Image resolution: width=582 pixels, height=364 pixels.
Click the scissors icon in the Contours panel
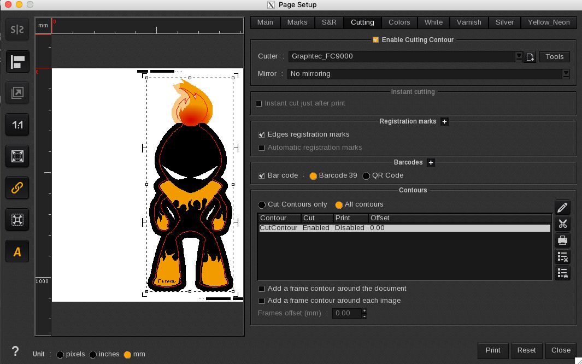point(562,224)
